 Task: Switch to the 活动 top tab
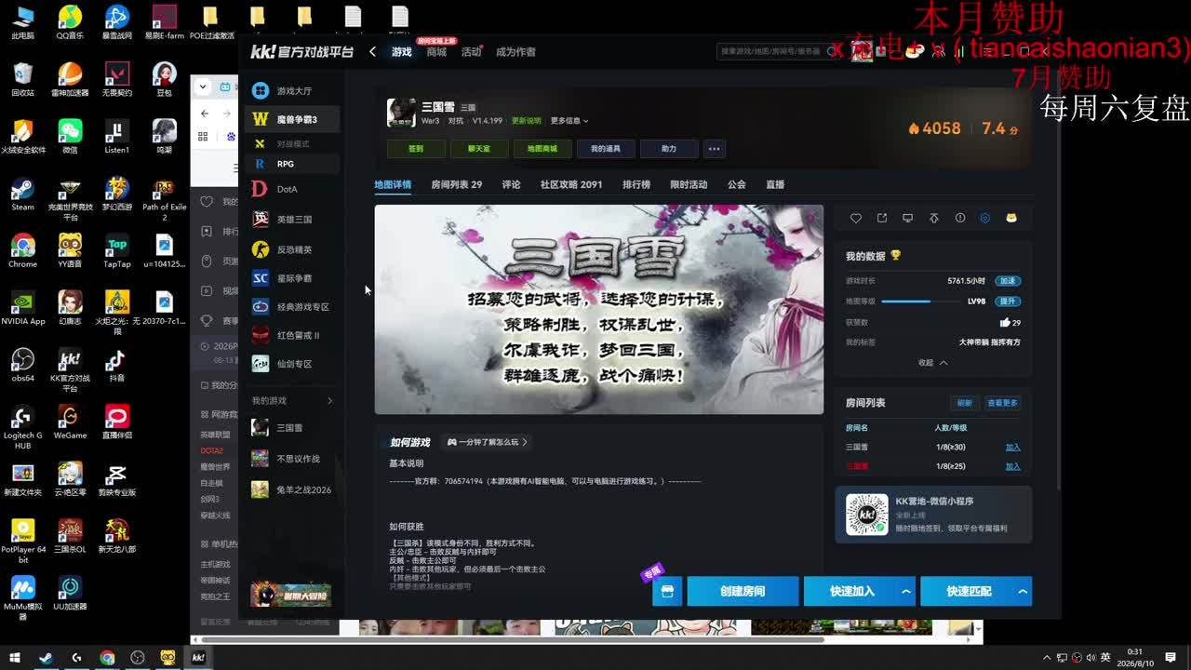click(471, 52)
